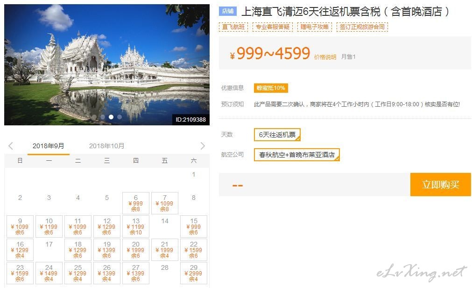Select the first image carousel dot
The image size is (472, 288).
[x=94, y=117]
